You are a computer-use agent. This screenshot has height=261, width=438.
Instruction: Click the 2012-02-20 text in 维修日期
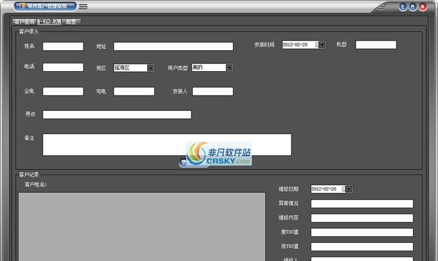(x=324, y=189)
